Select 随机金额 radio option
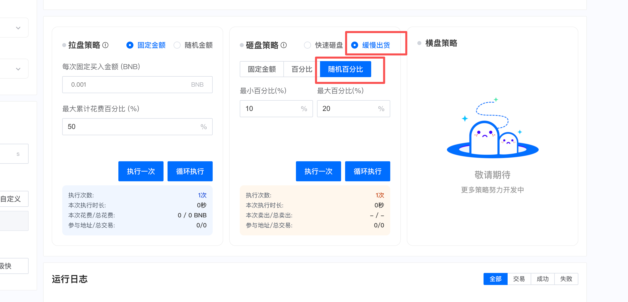Image resolution: width=628 pixels, height=302 pixels. pos(177,45)
